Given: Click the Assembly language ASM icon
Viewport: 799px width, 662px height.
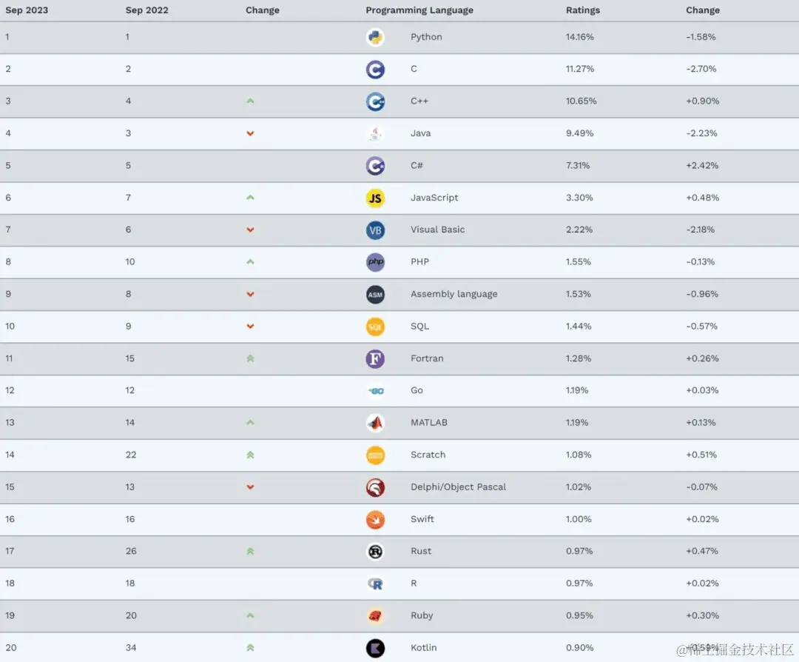Looking at the screenshot, I should click(375, 294).
